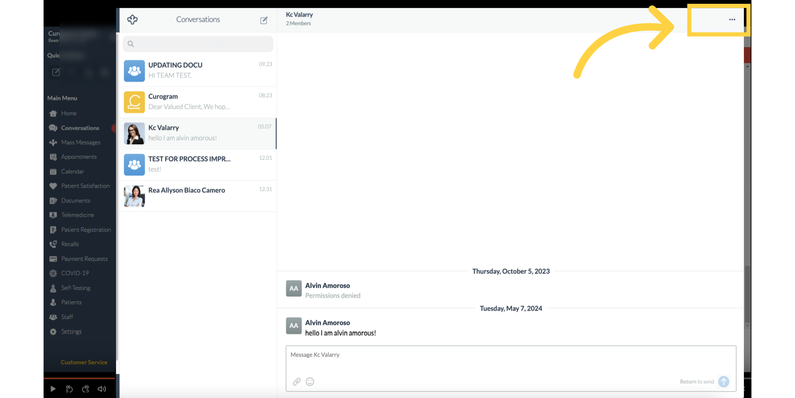Screen dimensions: 795x398
Task: Open the UPDATING DOCU group conversation
Action: [198, 71]
